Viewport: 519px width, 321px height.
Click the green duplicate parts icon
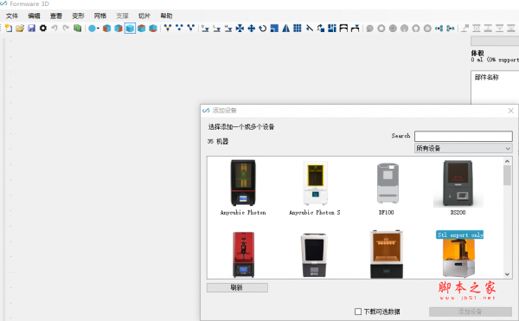pyautogui.click(x=78, y=29)
